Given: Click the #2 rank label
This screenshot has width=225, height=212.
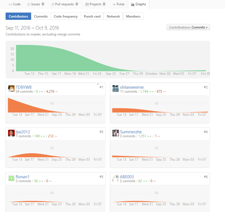Looking at the screenshot, I should 206,87.
